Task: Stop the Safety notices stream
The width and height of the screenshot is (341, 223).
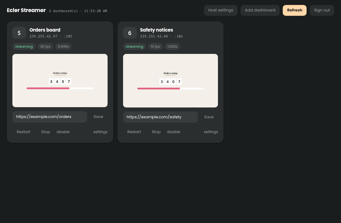Action: (x=156, y=132)
